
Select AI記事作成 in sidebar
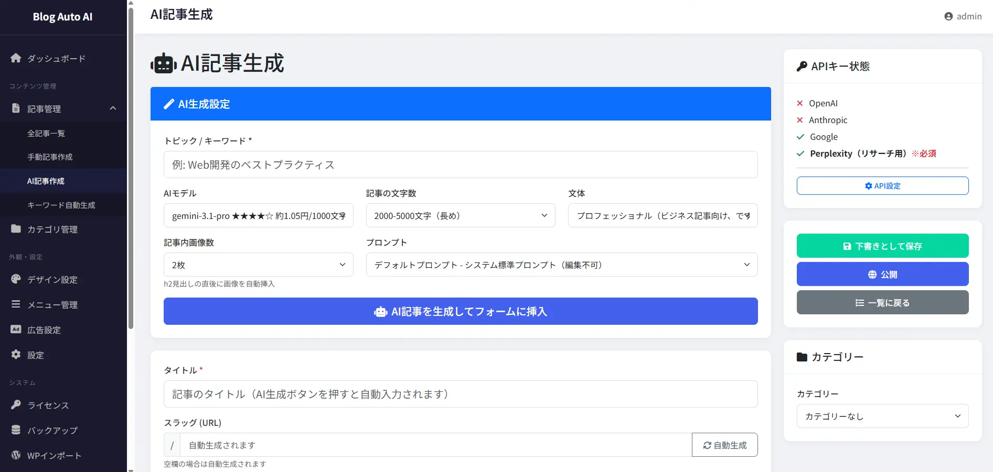coord(46,181)
